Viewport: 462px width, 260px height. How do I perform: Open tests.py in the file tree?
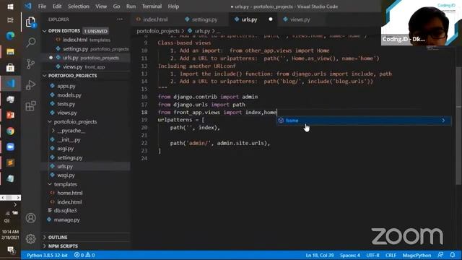pos(66,104)
